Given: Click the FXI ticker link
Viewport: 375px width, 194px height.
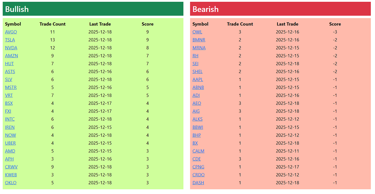Looking at the screenshot, I should tap(8, 111).
